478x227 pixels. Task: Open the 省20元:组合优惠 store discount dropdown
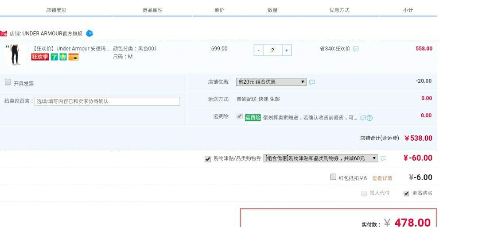(x=271, y=82)
